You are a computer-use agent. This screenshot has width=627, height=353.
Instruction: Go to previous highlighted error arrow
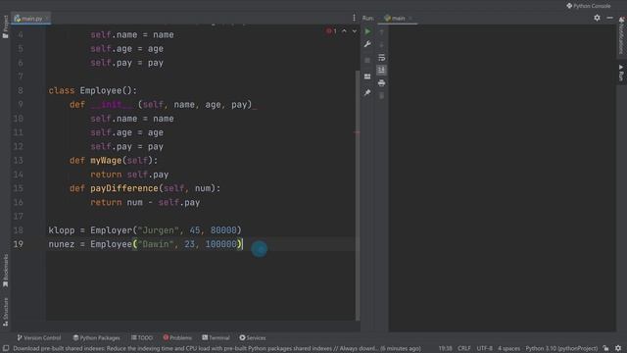click(344, 31)
